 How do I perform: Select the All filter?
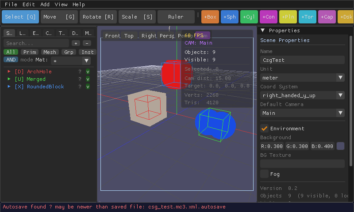point(11,52)
